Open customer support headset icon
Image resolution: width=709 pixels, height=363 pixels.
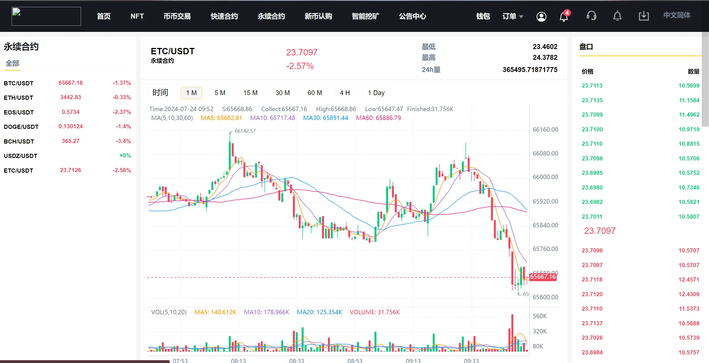(x=591, y=16)
